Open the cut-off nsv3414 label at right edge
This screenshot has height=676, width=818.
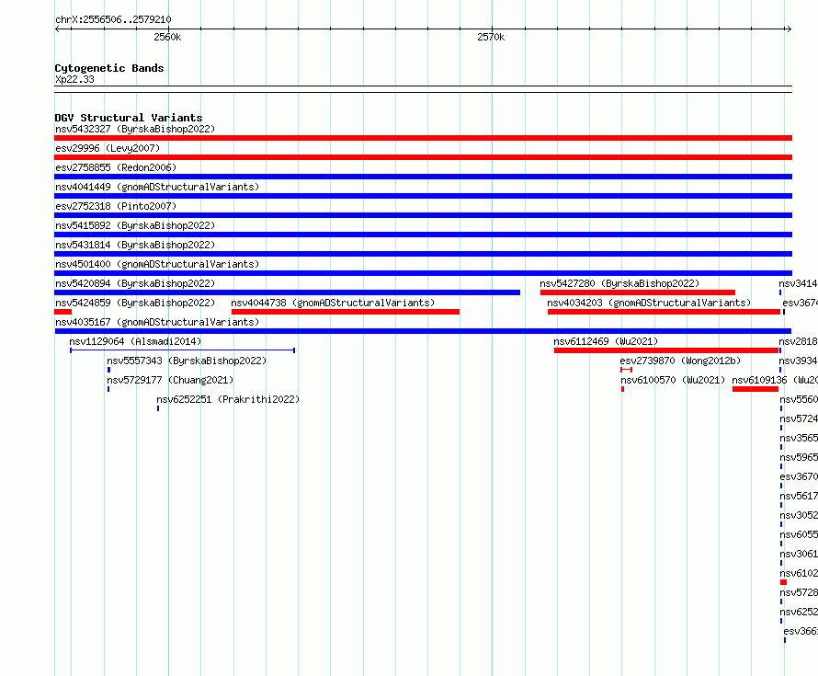[x=798, y=283]
